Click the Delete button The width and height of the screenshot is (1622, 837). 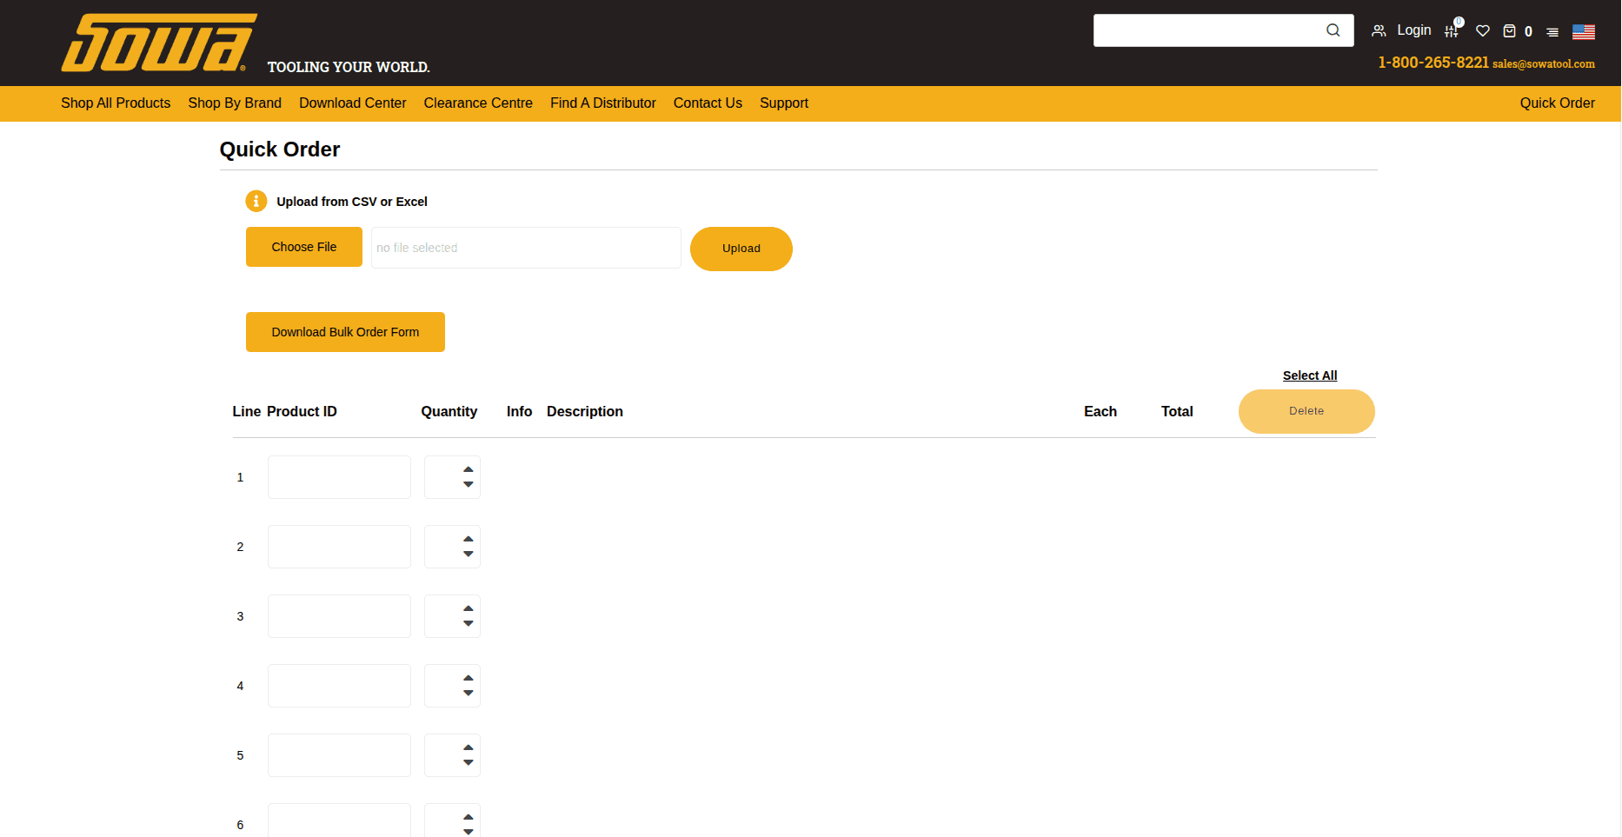click(1306, 411)
